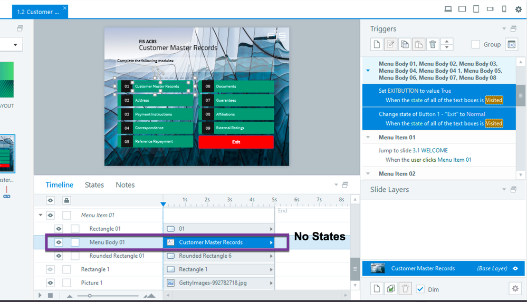
Task: Hide the Menu Body 01 object
Action: pos(59,242)
